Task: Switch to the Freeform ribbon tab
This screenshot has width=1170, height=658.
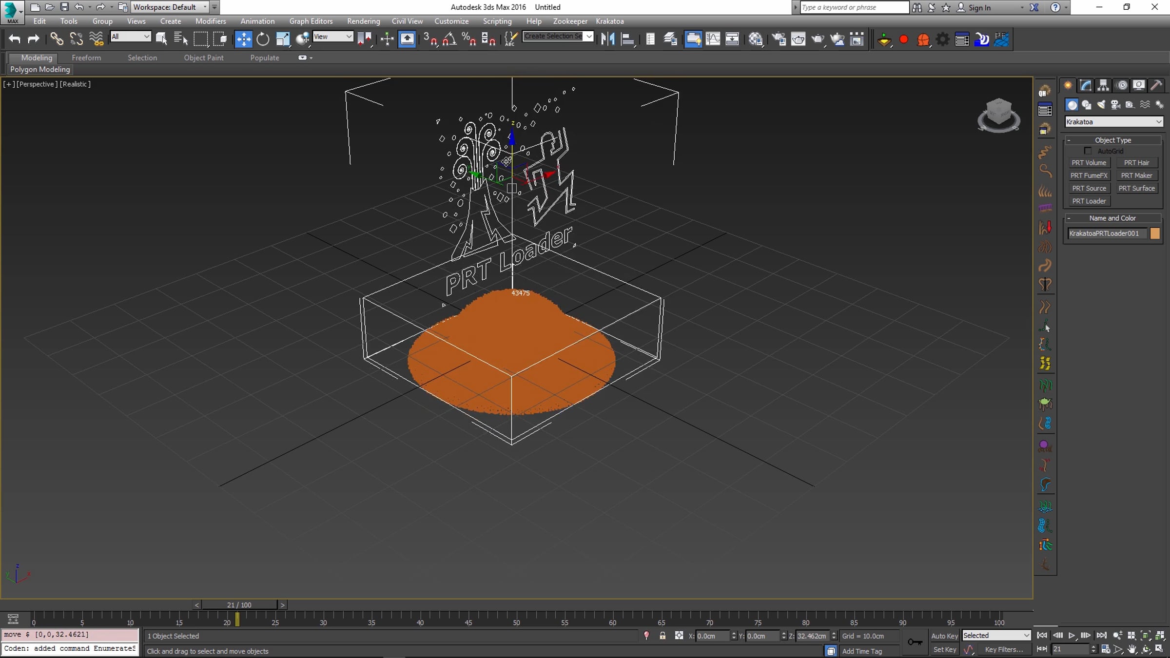Action: pyautogui.click(x=86, y=58)
